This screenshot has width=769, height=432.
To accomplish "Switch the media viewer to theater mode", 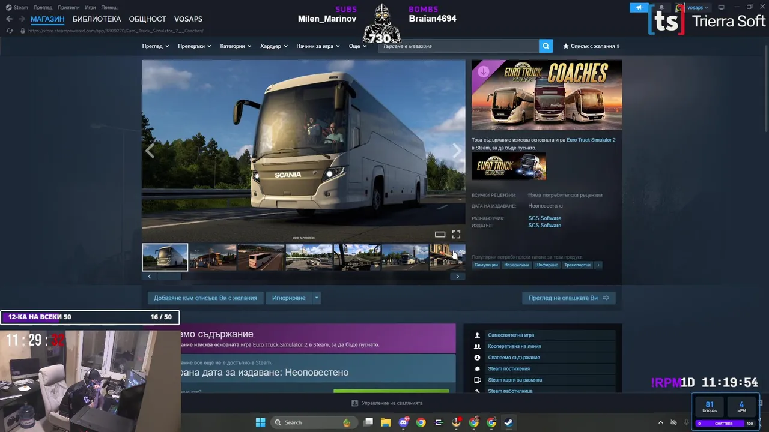I will point(440,235).
